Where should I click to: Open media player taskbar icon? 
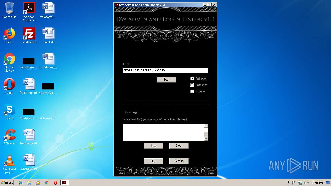pyautogui.click(x=38, y=183)
